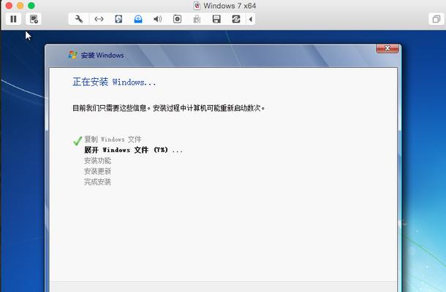Toggle the sound card speaker icon

(x=158, y=19)
